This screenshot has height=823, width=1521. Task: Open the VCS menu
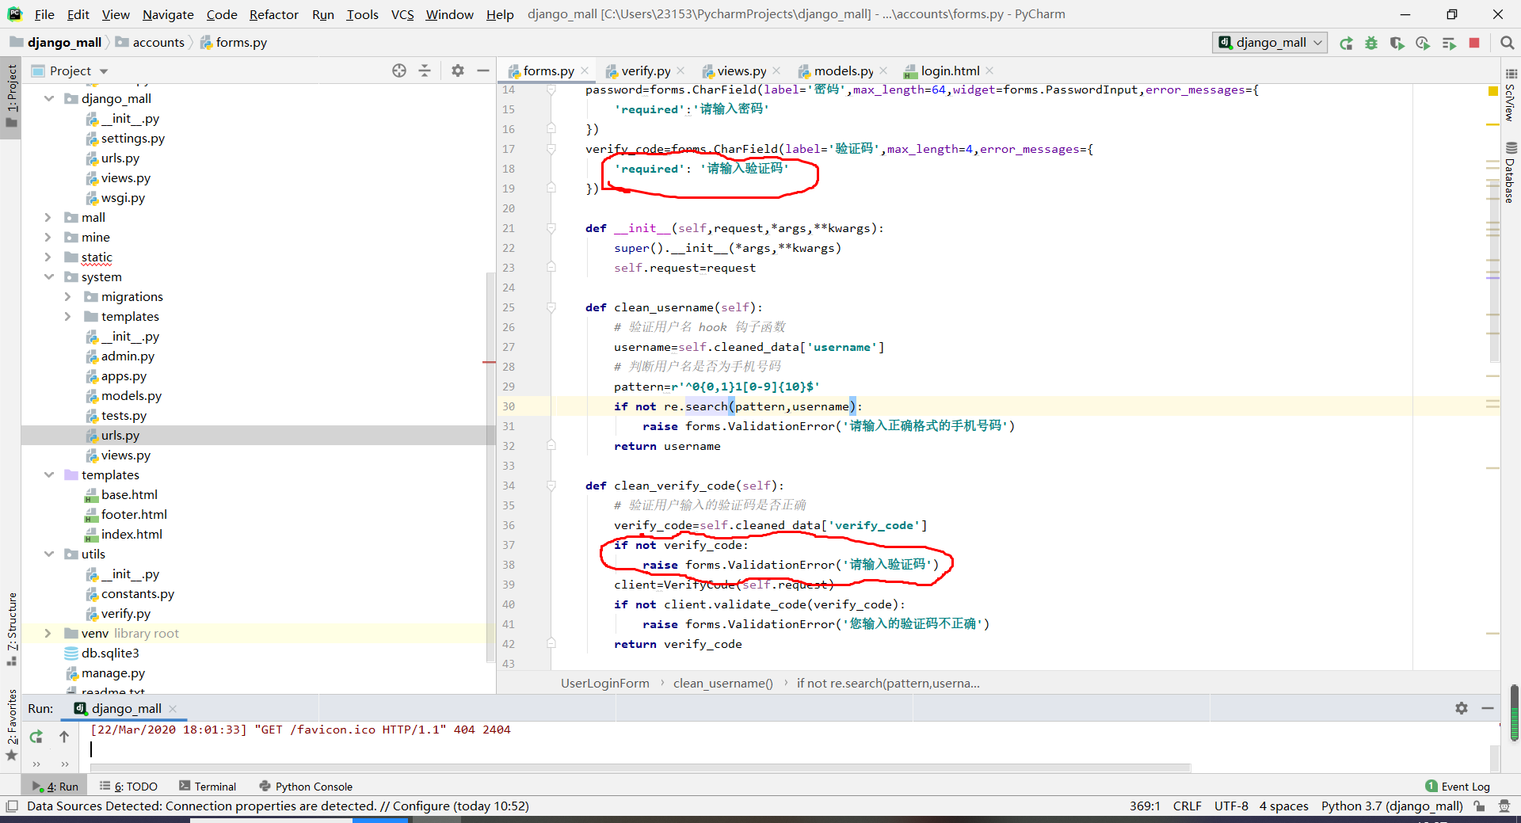(x=402, y=14)
